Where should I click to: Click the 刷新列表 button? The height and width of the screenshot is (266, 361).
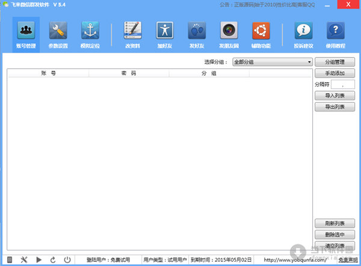click(x=335, y=223)
